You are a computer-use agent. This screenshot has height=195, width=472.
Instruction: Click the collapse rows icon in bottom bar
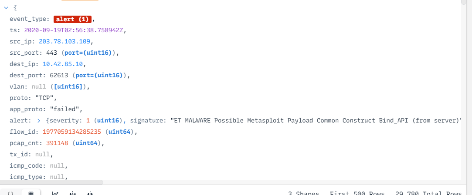click(90, 193)
